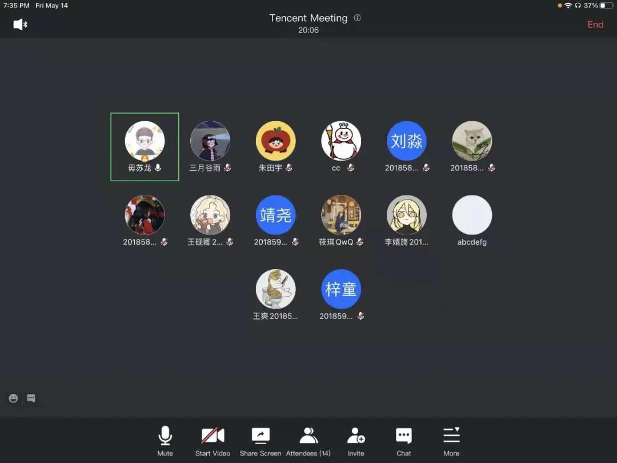
Task: Click the name label abcdefg
Action: tap(472, 242)
